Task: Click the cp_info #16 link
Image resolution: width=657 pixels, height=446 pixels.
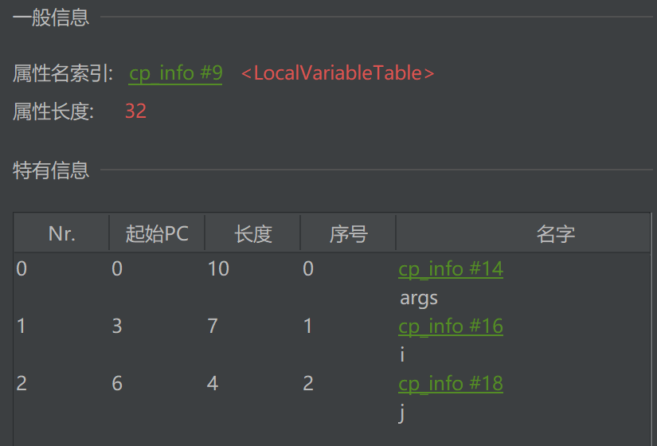Action: pos(451,327)
